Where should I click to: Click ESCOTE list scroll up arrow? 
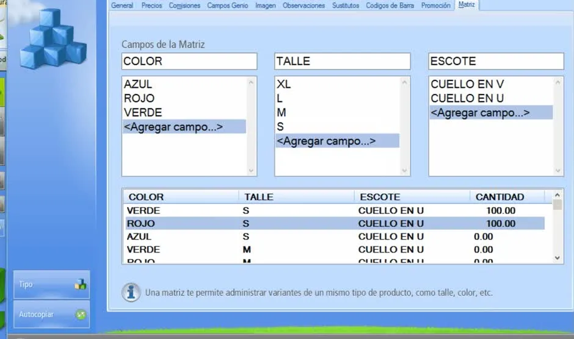tap(558, 83)
